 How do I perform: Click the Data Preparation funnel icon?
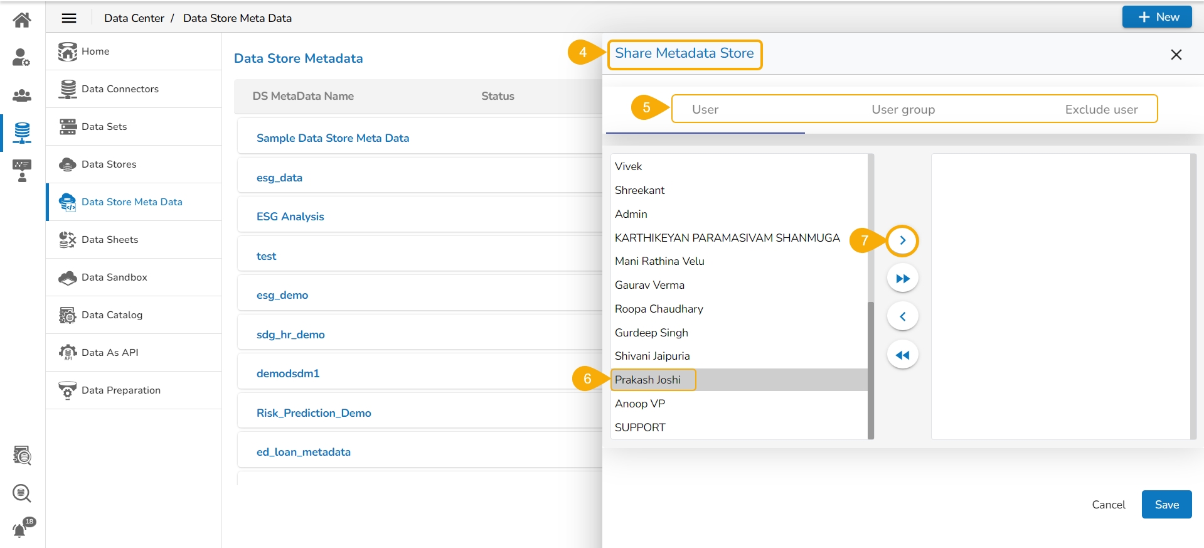(68, 390)
